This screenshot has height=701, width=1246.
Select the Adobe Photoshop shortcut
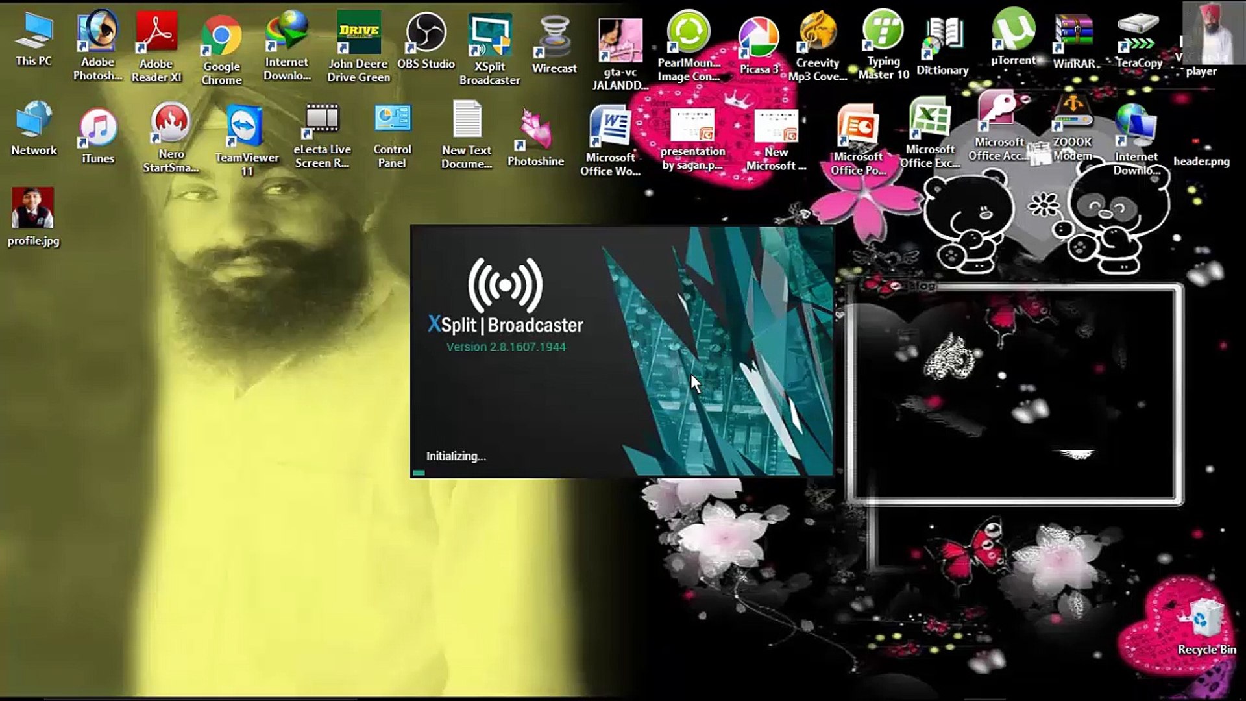click(x=97, y=45)
